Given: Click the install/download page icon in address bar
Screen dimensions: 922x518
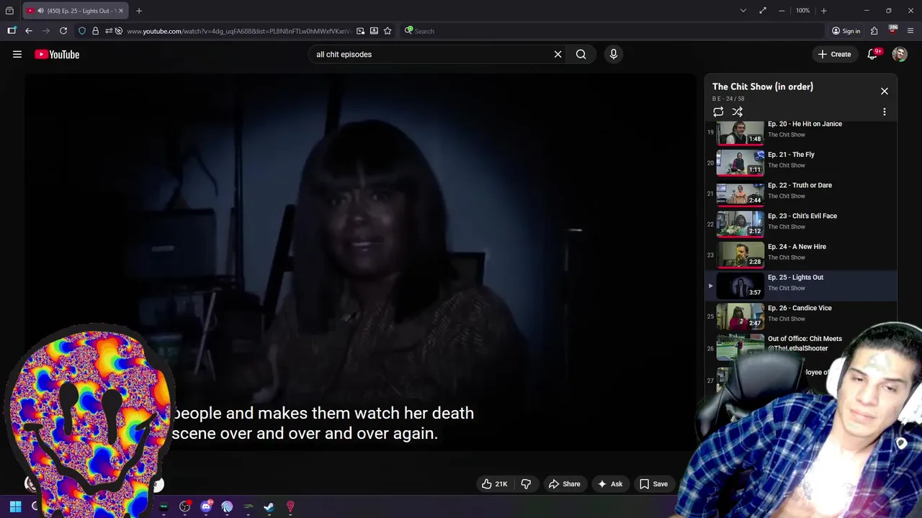Looking at the screenshot, I should 374,31.
